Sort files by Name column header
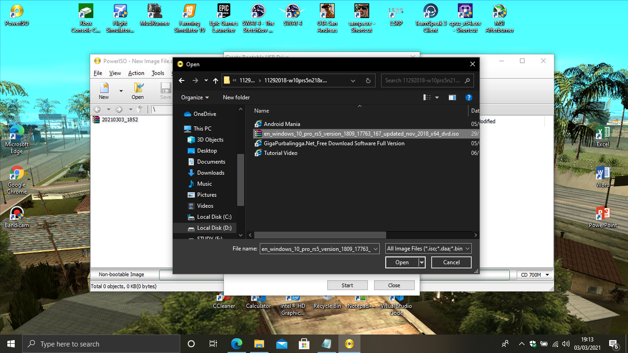 262,111
